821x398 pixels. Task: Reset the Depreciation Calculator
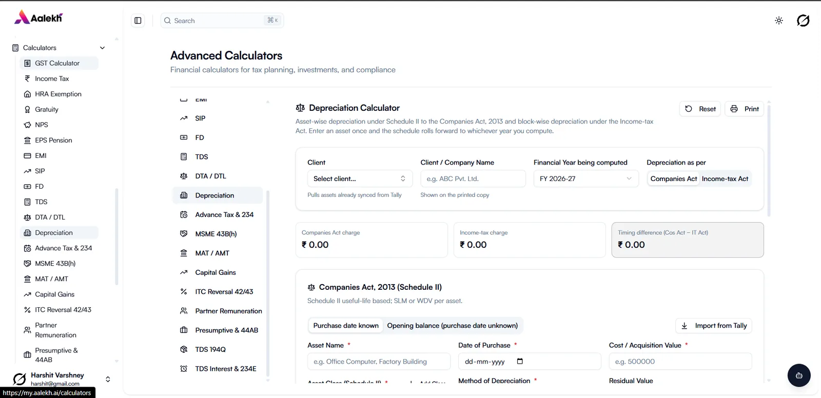pyautogui.click(x=700, y=109)
